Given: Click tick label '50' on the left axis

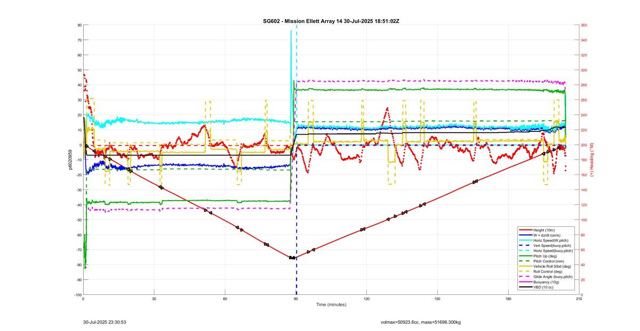Looking at the screenshot, I should [78, 70].
